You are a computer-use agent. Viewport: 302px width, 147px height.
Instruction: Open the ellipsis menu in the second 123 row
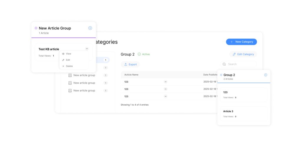point(165,89)
